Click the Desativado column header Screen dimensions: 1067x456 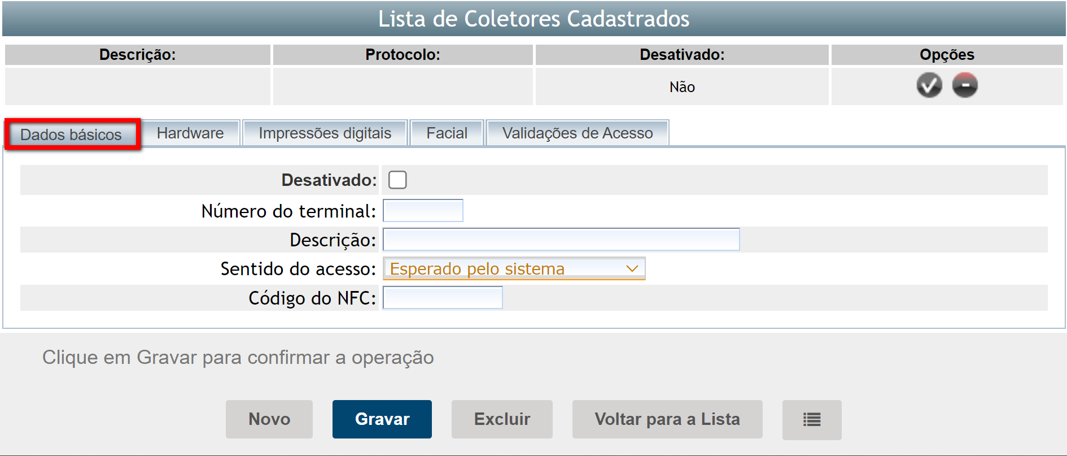tap(681, 55)
